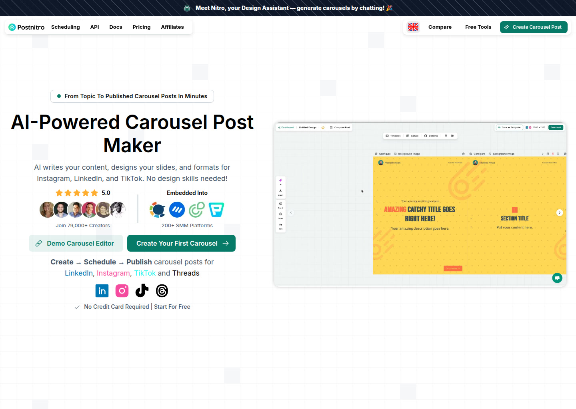Click Save as Template in editor preview

pyautogui.click(x=509, y=127)
